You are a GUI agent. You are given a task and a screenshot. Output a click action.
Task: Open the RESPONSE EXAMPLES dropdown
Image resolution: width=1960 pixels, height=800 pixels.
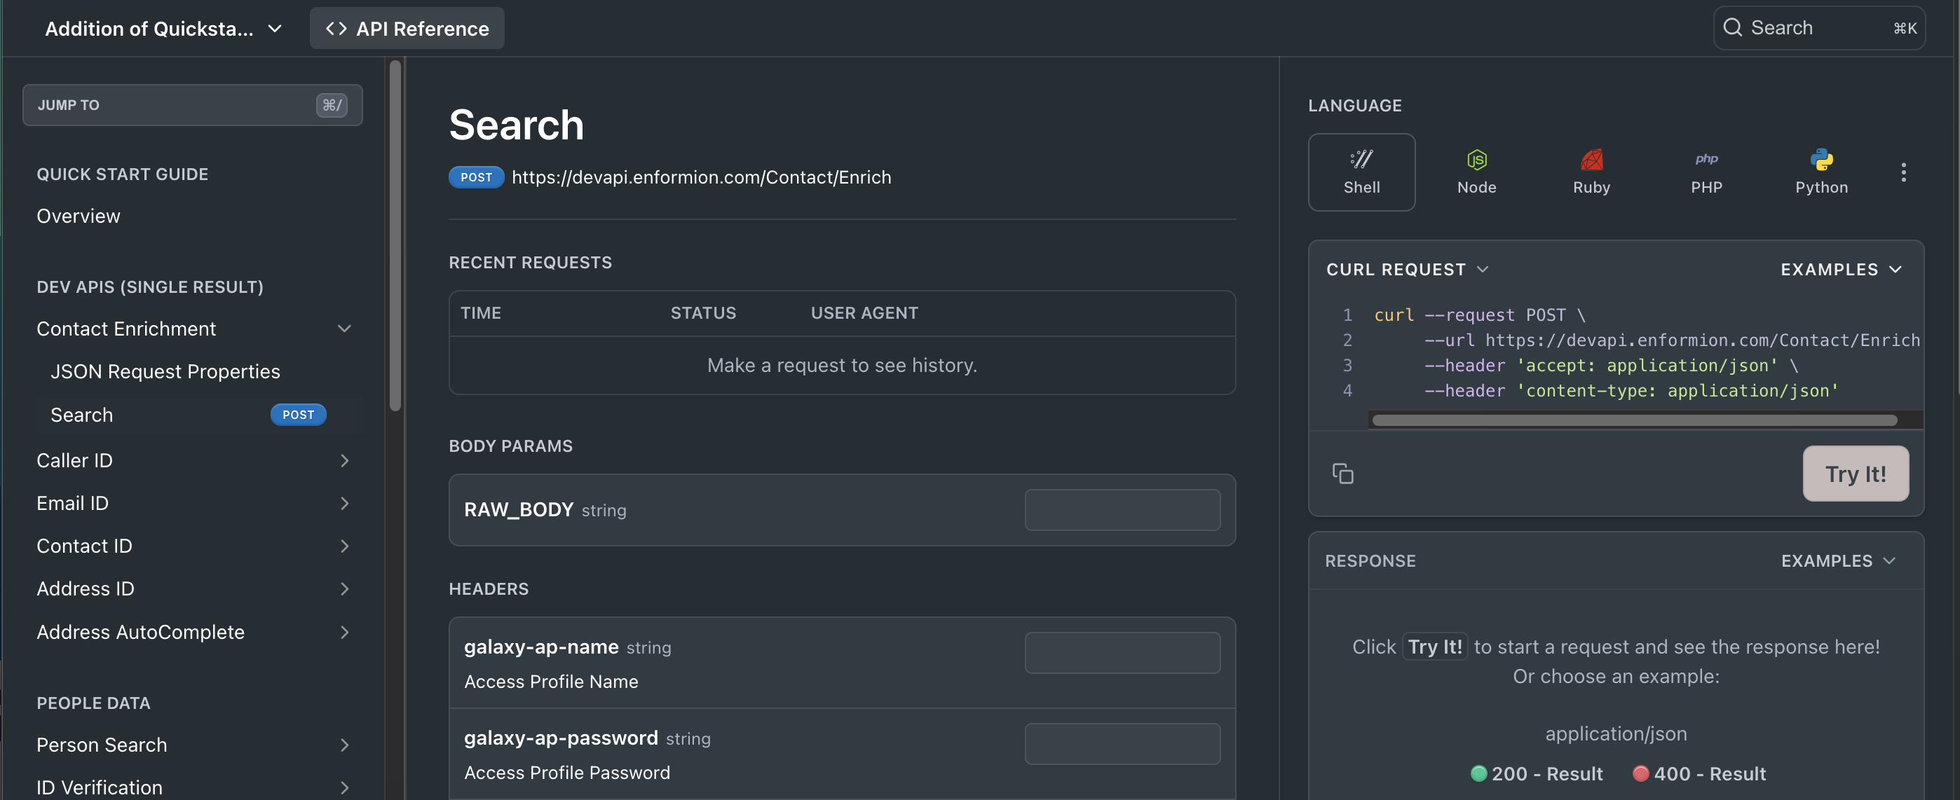pos(1837,560)
